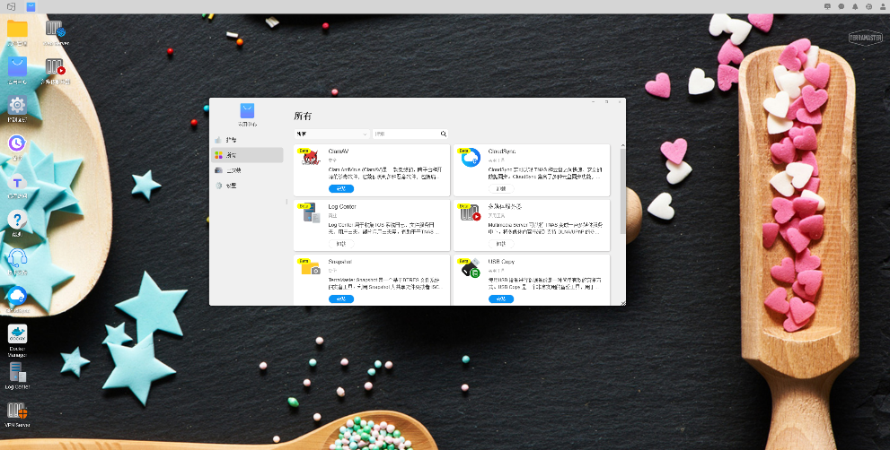Click the Log Center app icon in the list

(311, 212)
